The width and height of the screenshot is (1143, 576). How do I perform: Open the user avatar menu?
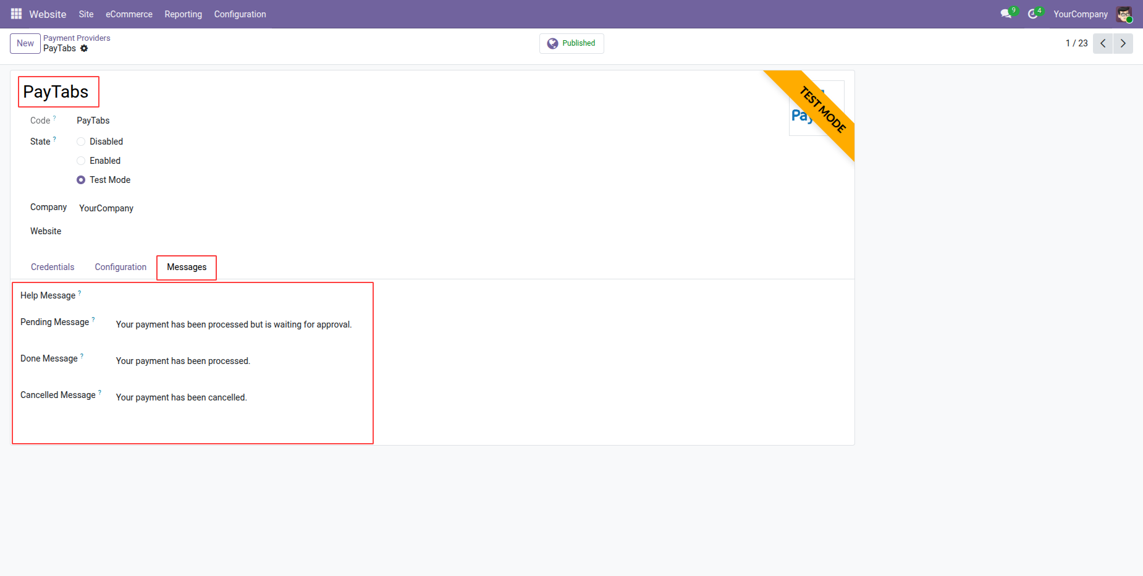pos(1124,14)
